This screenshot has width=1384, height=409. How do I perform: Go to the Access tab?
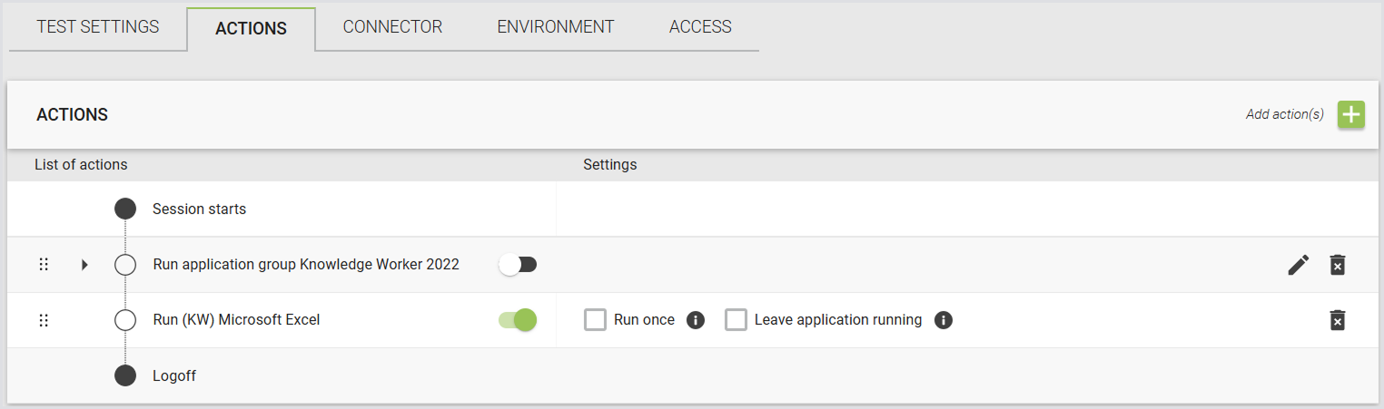(700, 27)
